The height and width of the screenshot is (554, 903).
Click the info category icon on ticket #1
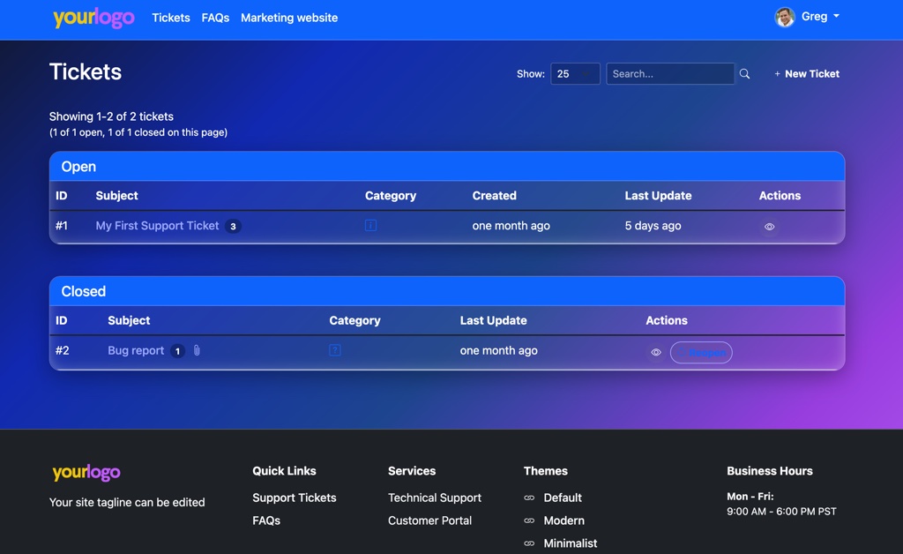click(x=369, y=225)
